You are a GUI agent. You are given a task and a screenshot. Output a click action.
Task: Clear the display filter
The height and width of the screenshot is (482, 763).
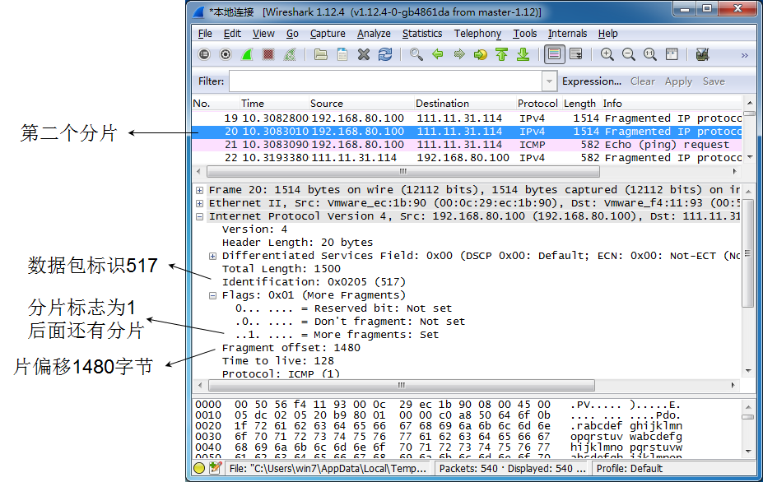(x=643, y=81)
